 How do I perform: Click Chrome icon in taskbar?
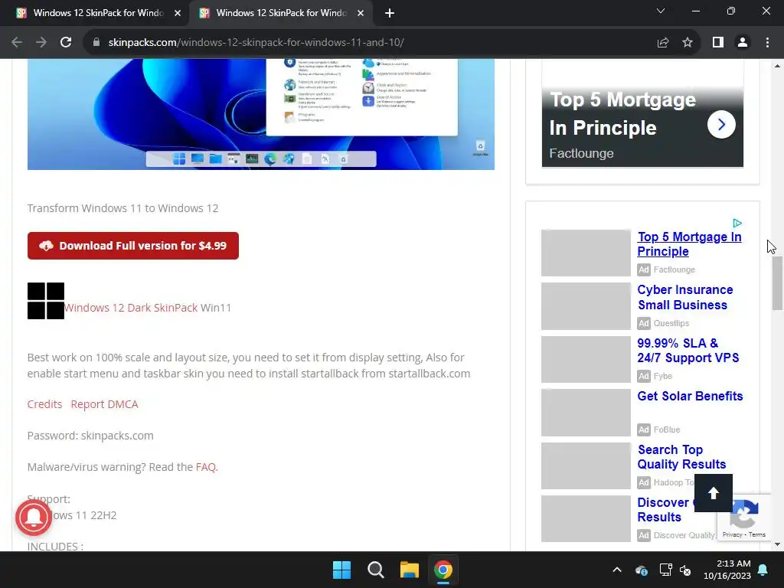tap(443, 570)
